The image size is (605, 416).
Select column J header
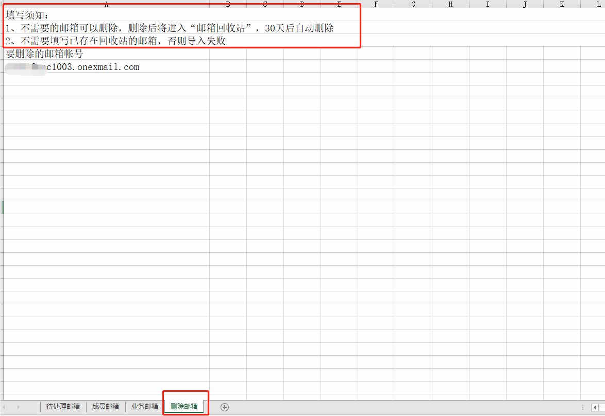point(525,4)
